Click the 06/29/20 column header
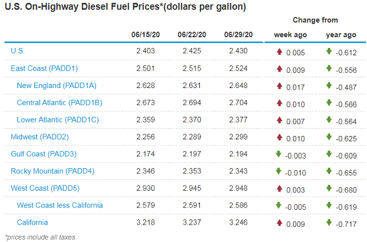The width and height of the screenshot is (367, 242). click(x=237, y=34)
